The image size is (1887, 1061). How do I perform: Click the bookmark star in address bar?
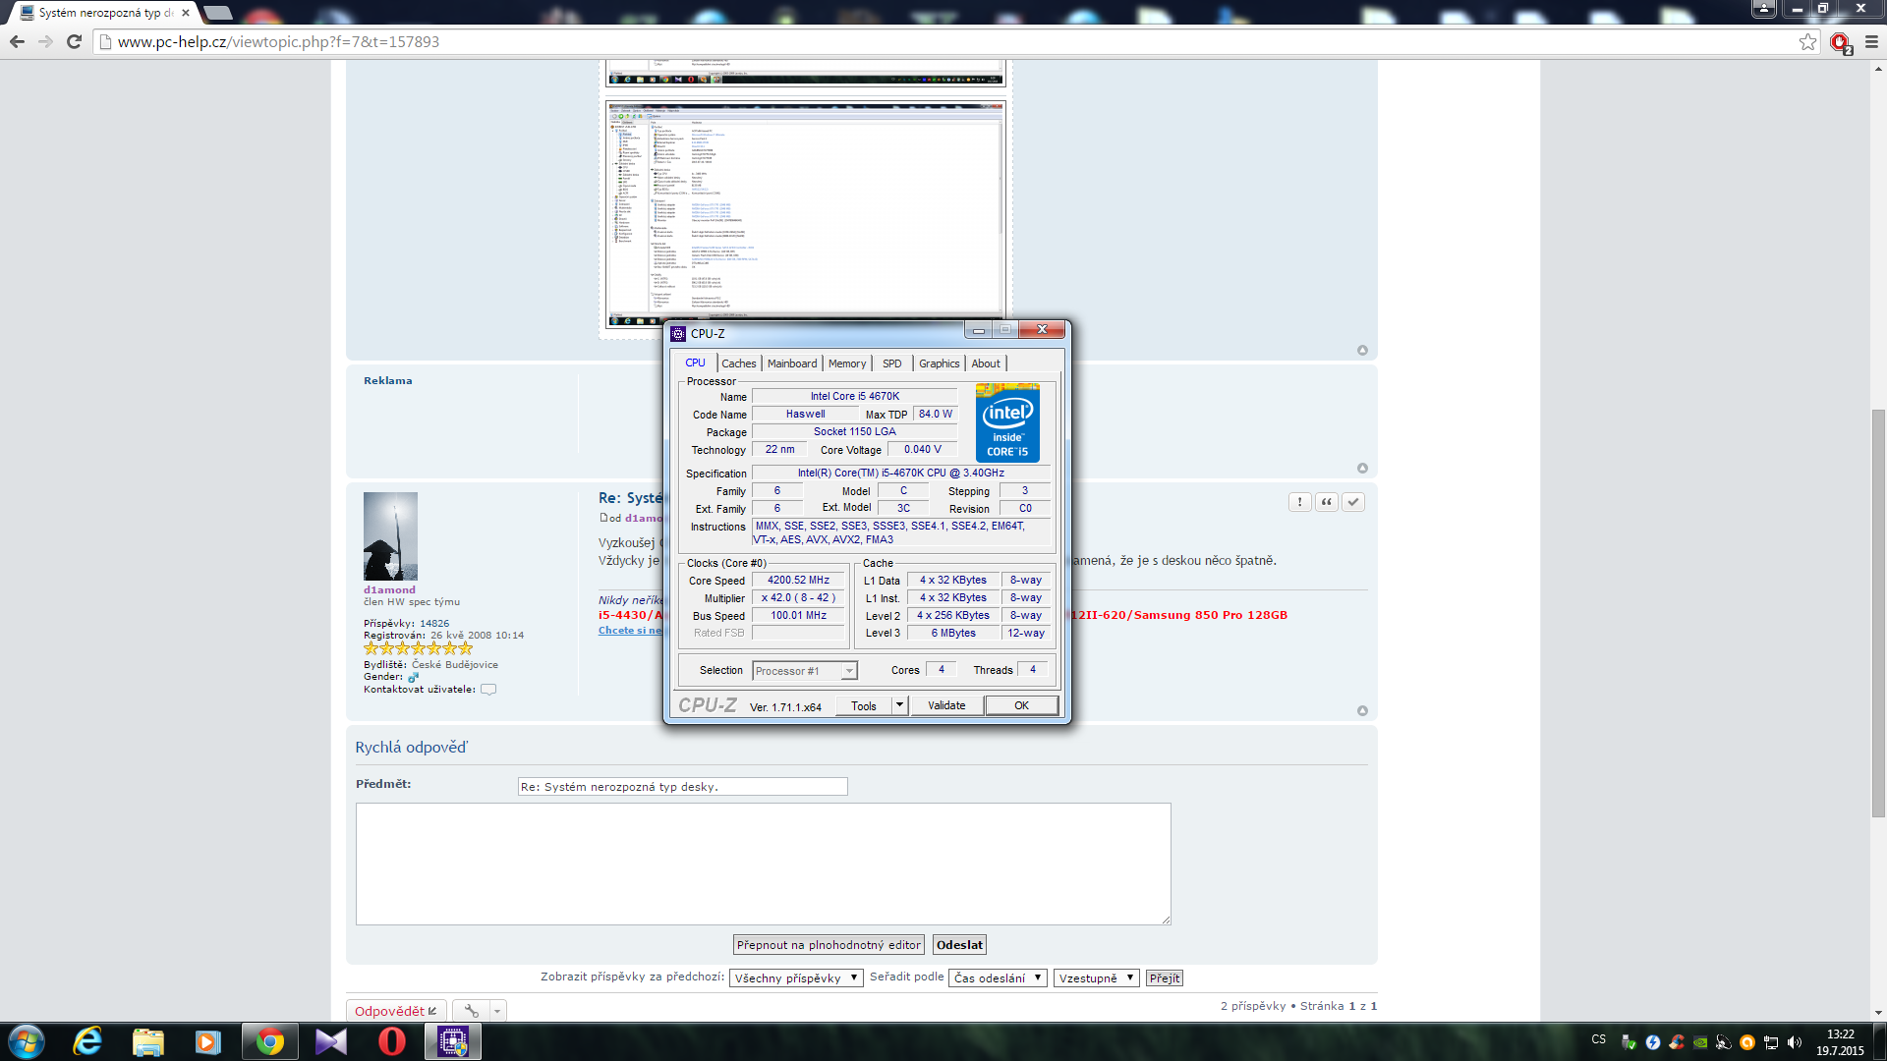(x=1807, y=41)
